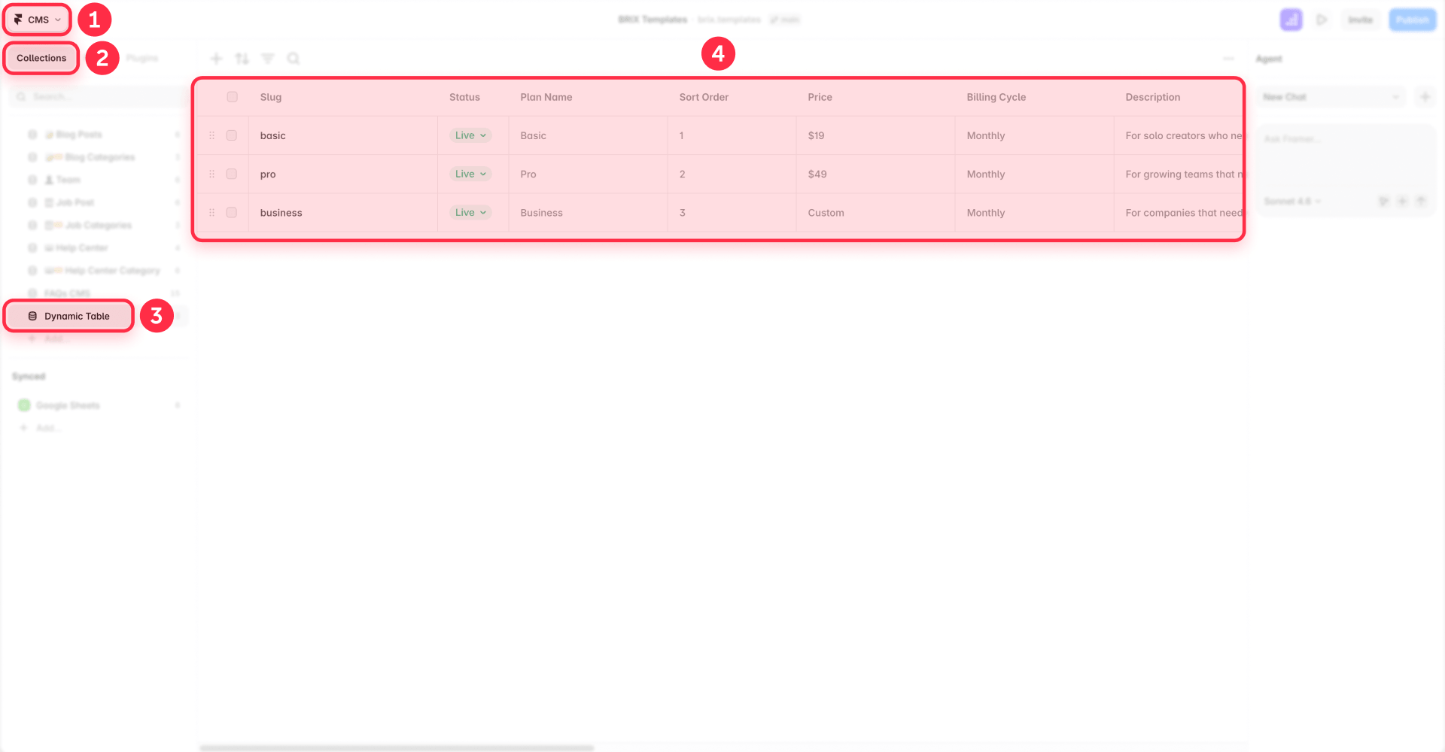Select the Monthly billing cell for pro
The image size is (1445, 752).
click(1035, 174)
